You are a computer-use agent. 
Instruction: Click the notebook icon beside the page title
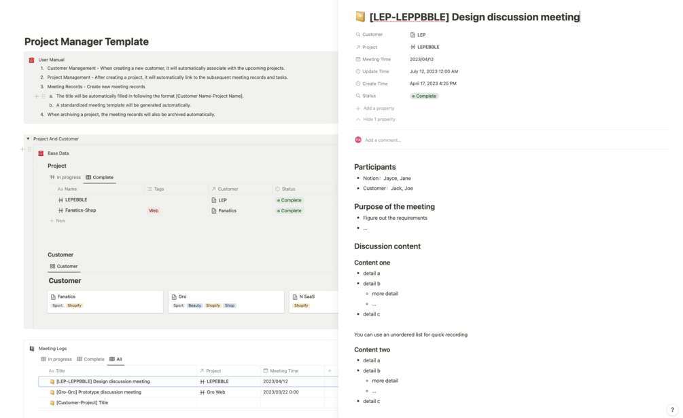360,17
